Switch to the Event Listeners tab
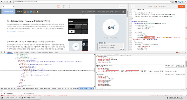Viewport: 187px width, 100px height. (111, 55)
